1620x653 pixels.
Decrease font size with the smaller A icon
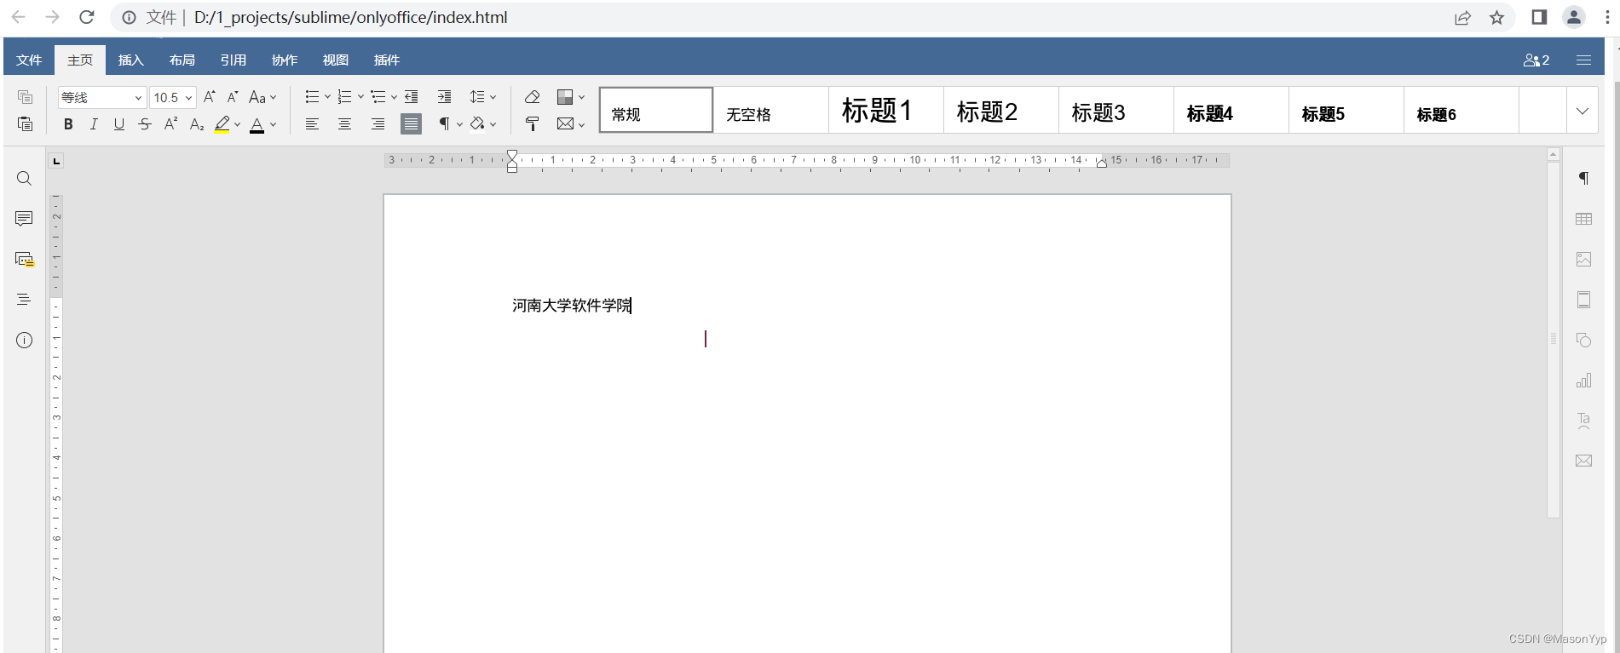point(233,97)
